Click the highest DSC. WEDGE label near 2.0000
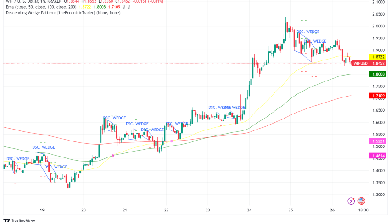This screenshot has height=222, width=391. (308, 32)
